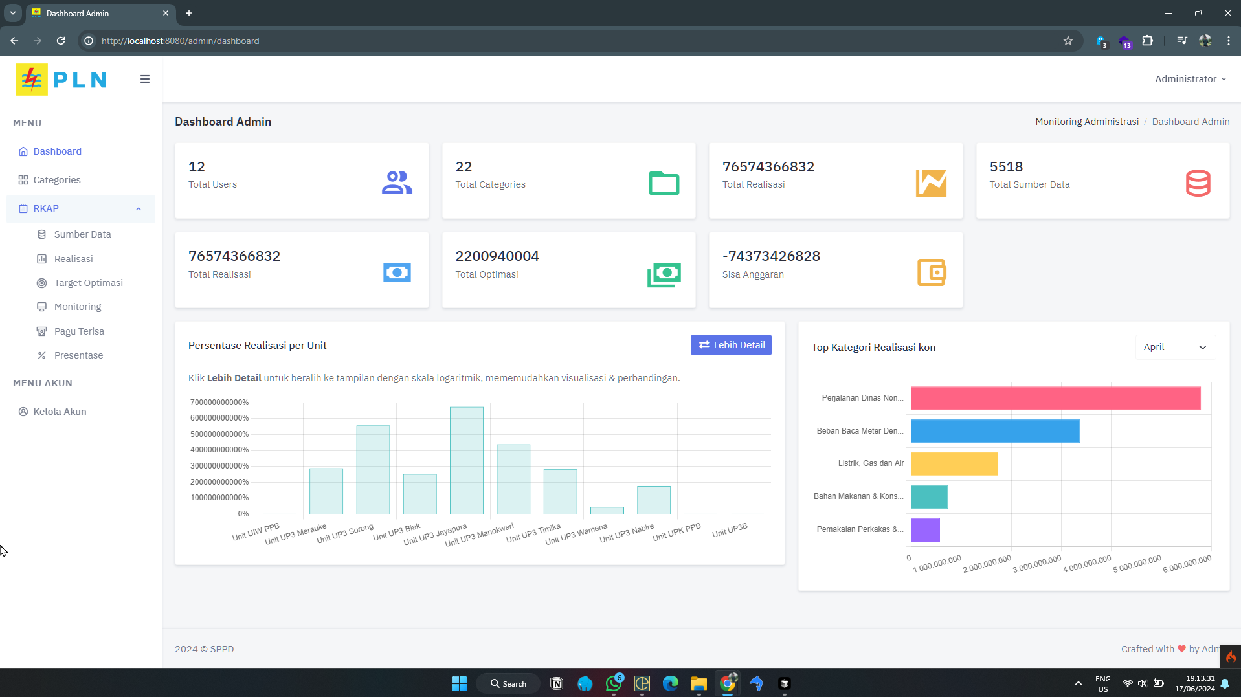Open the browser extensions puzzle icon

click(x=1148, y=41)
